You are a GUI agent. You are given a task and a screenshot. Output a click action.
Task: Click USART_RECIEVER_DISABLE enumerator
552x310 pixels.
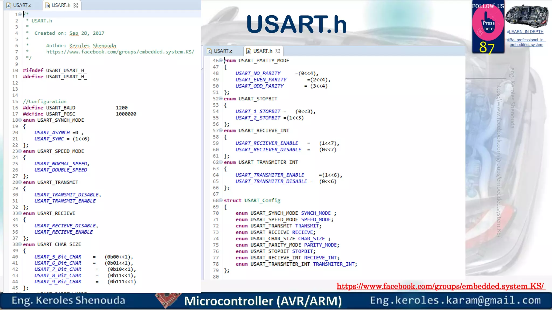[268, 149]
